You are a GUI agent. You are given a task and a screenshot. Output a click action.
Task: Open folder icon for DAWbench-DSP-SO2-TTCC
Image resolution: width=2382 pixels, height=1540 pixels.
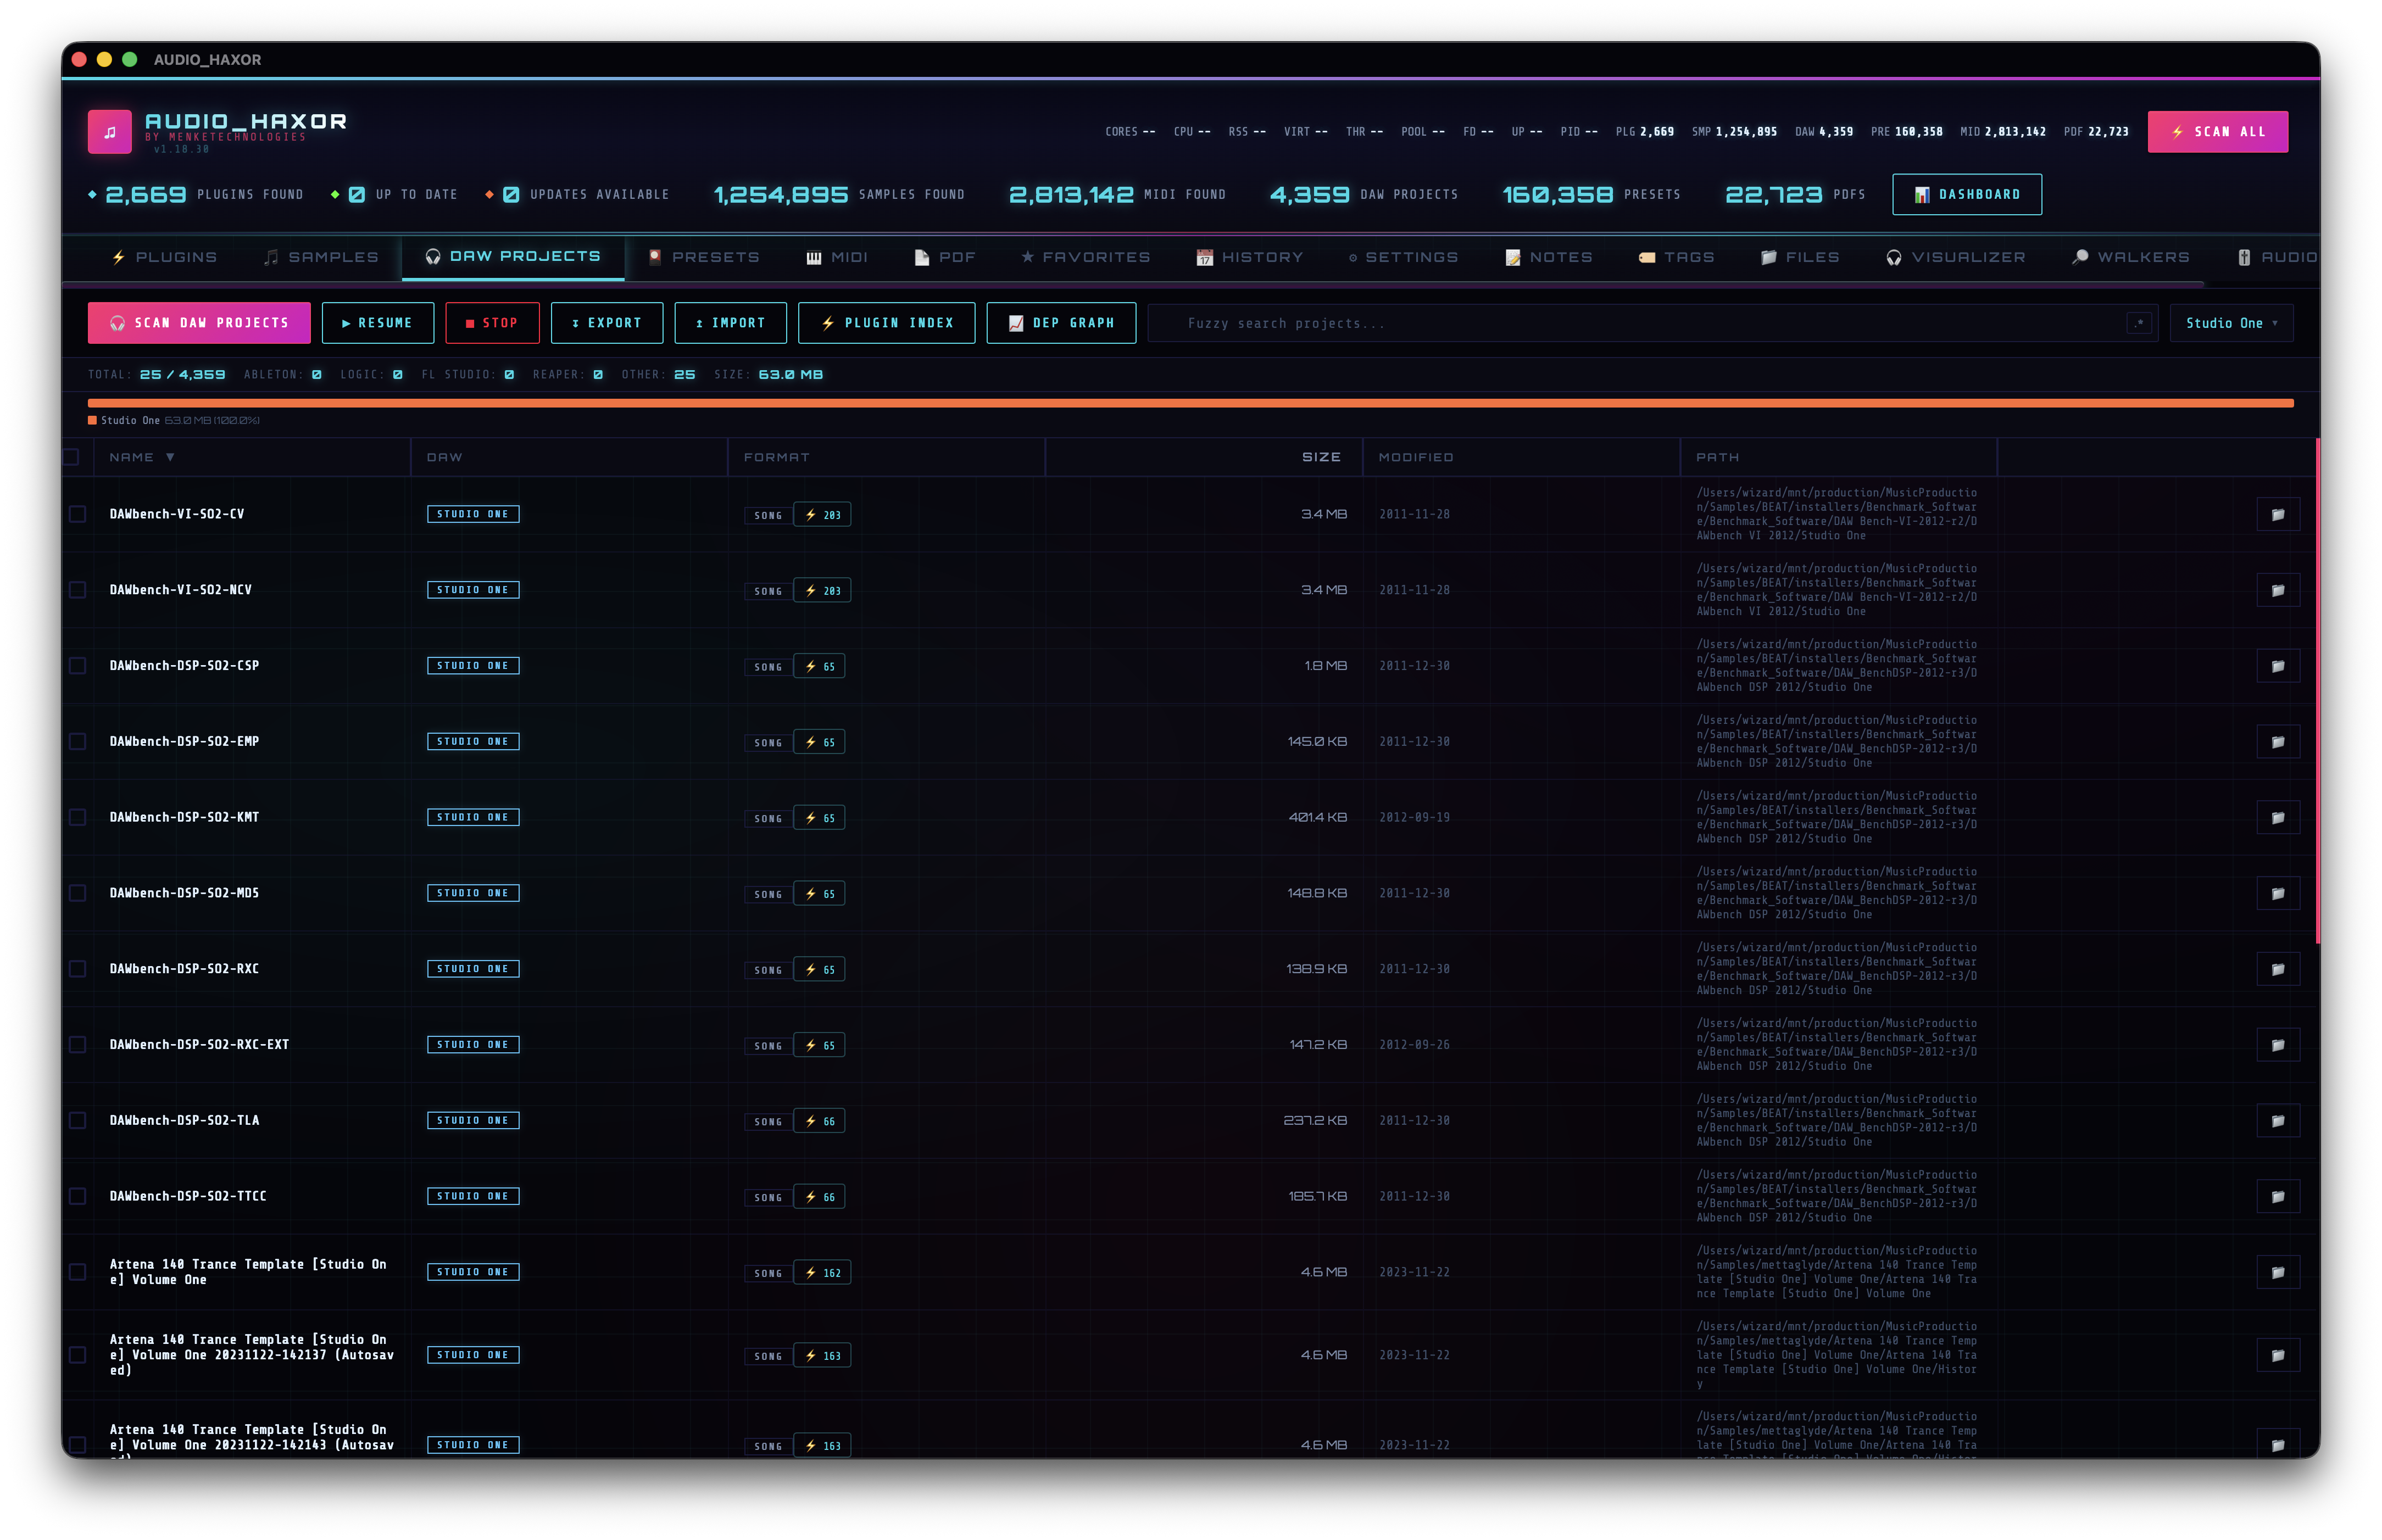coord(2277,1197)
